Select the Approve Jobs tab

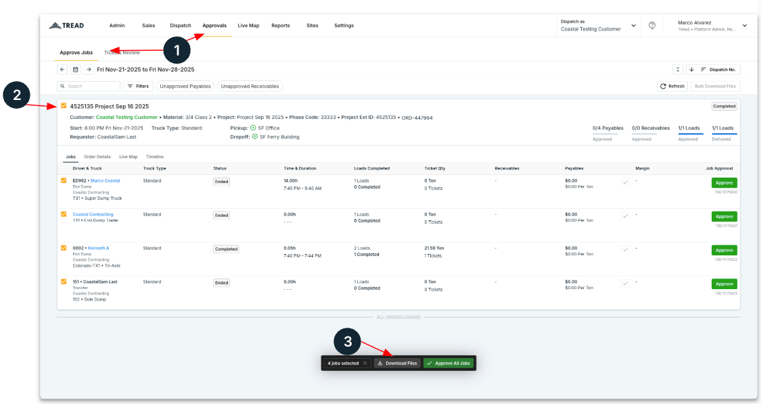(76, 53)
